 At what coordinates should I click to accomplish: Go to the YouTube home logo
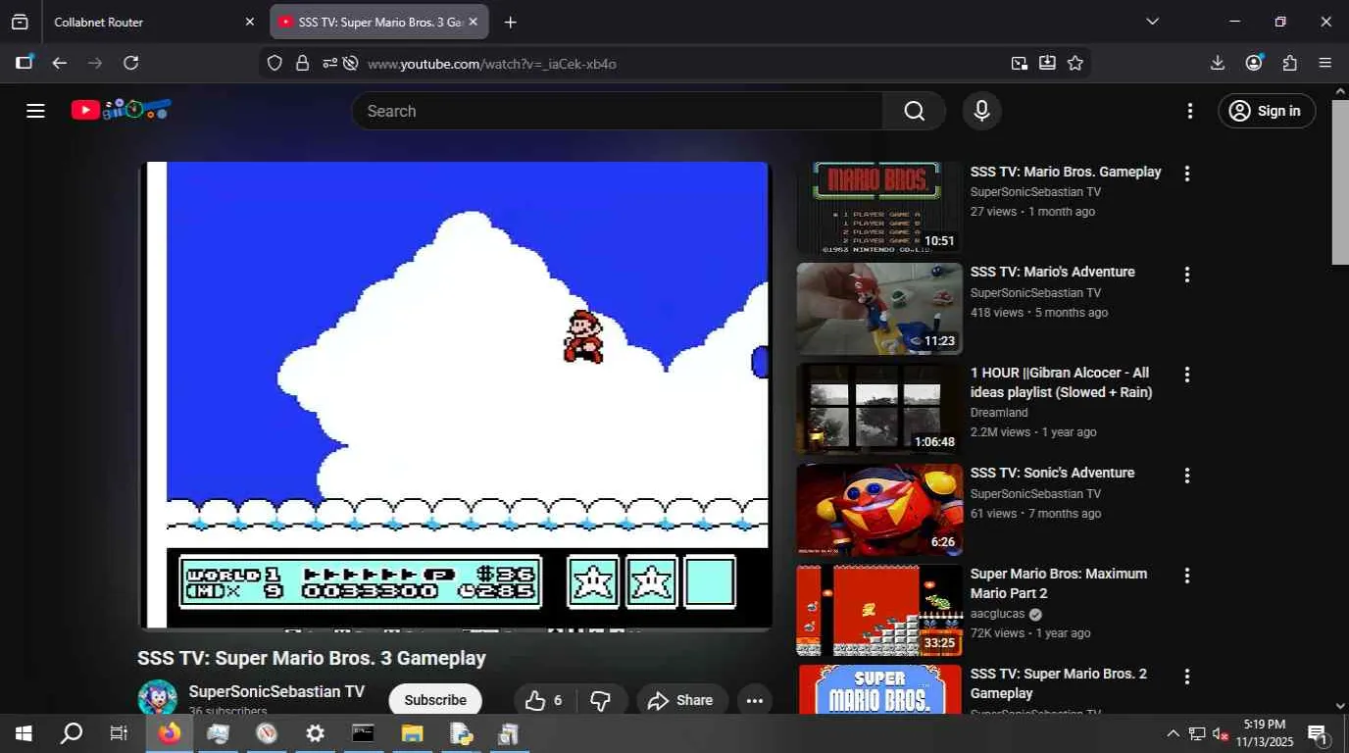click(121, 110)
